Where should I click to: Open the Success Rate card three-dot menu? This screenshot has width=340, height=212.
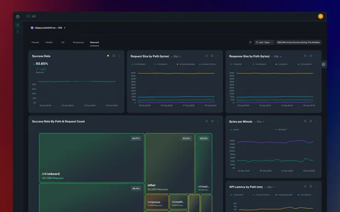pyautogui.click(x=119, y=56)
